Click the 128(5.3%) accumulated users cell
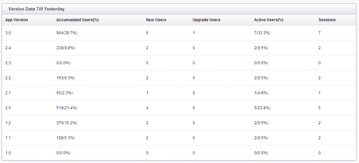The image size is (359, 163). tap(66, 138)
